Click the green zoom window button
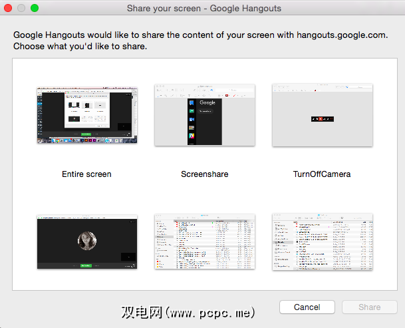Screen dimensions: 405x328 pos(35,8)
